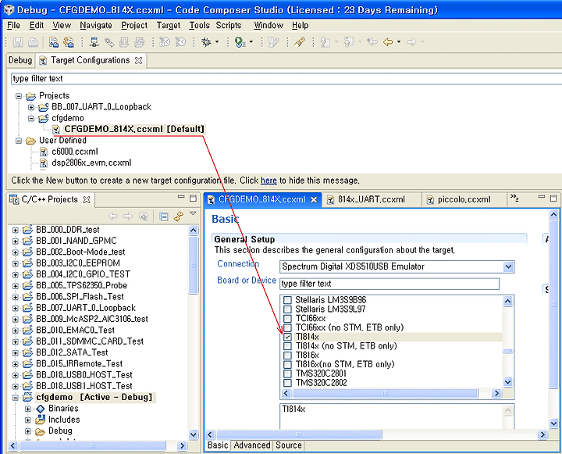The height and width of the screenshot is (454, 562).
Task: Collapse the User Defined folder
Action: click(x=19, y=141)
